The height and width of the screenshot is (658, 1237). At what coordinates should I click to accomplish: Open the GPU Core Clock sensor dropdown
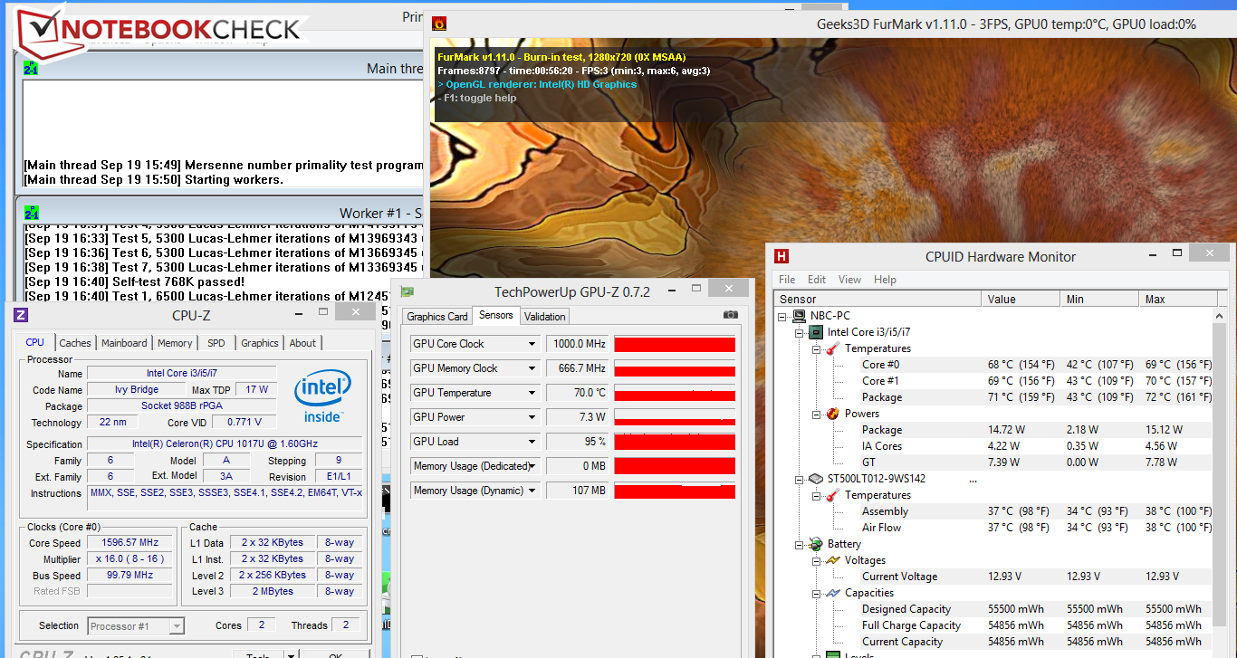pyautogui.click(x=532, y=344)
